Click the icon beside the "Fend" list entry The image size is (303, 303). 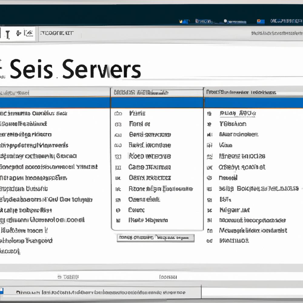tap(118, 124)
